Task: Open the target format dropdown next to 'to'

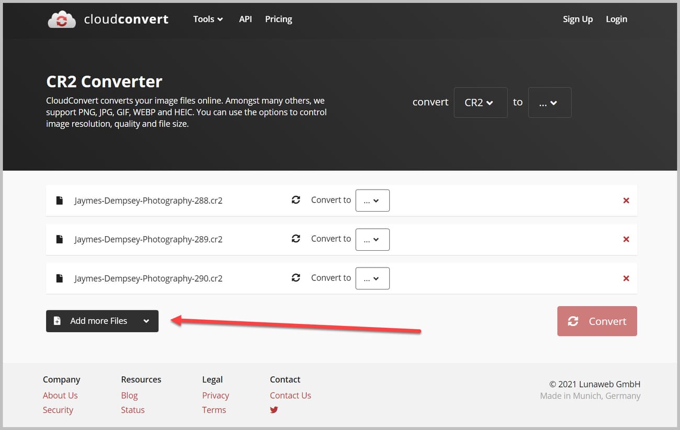Action: (549, 102)
